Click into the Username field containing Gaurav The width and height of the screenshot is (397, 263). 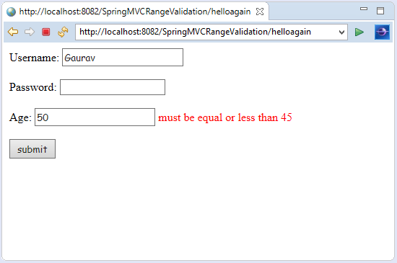click(123, 58)
